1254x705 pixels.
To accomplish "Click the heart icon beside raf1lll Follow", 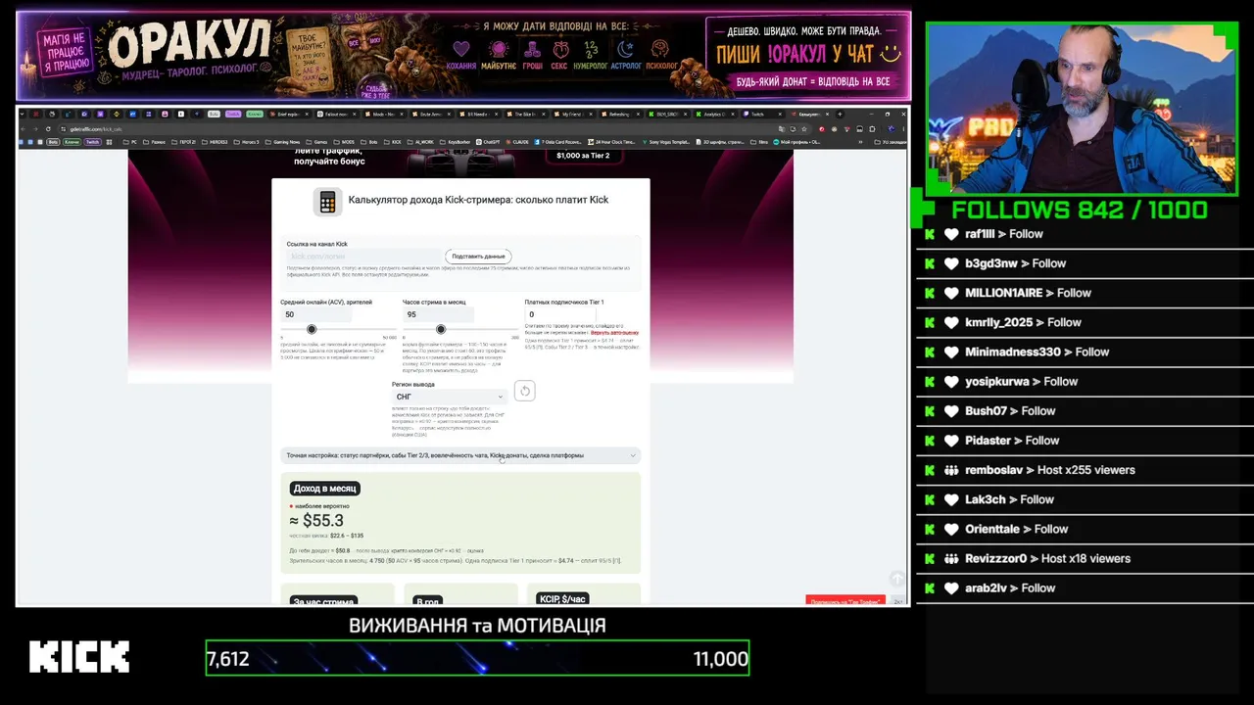I will click(x=950, y=234).
